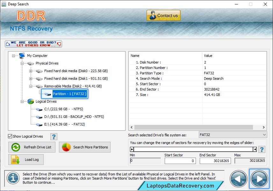Image resolution: width=273 pixels, height=191 pixels.
Task: Select the '2. Partition Number :' row
Action: [x=198, y=68]
